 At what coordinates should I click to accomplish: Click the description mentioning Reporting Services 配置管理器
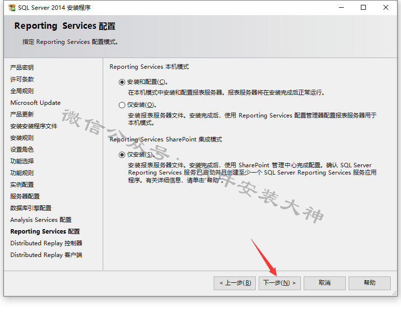pyautogui.click(x=252, y=119)
